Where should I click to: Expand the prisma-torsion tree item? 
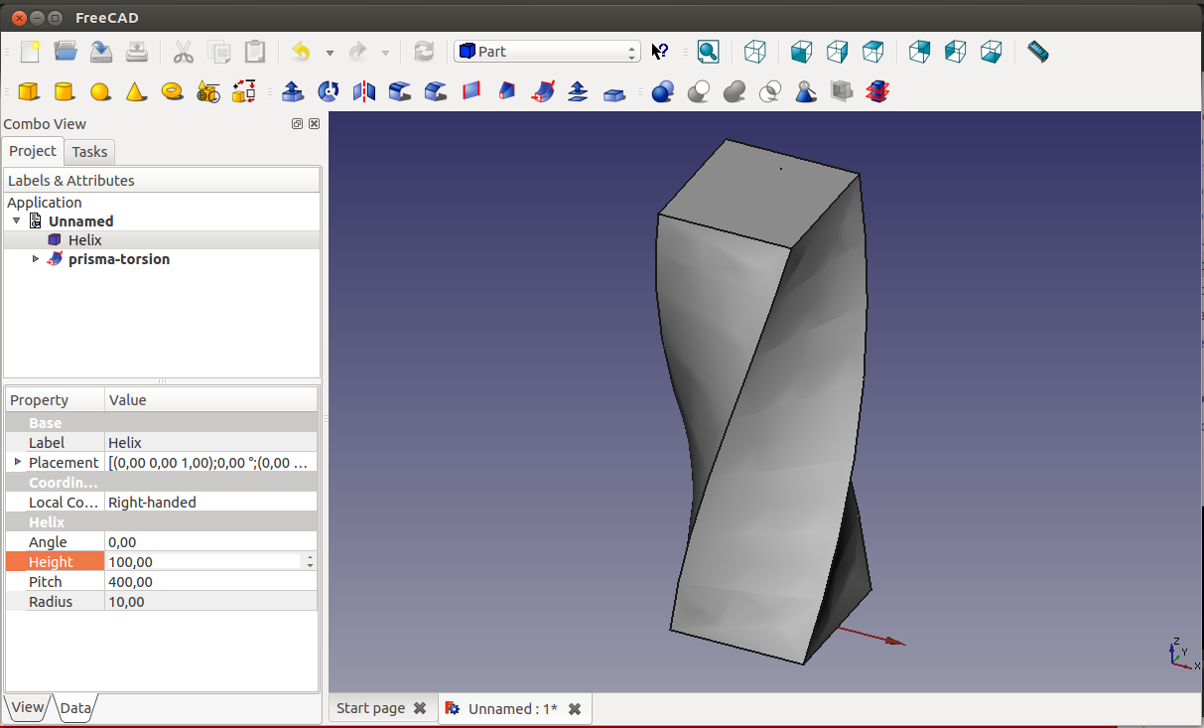(36, 259)
